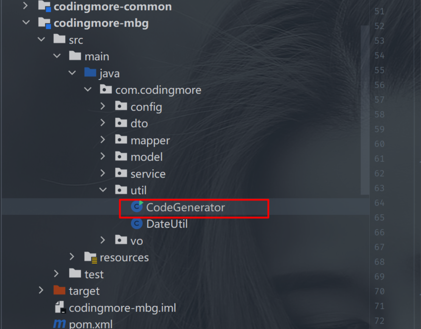Expand the test folder
Image resolution: width=421 pixels, height=329 pixels.
(56, 274)
